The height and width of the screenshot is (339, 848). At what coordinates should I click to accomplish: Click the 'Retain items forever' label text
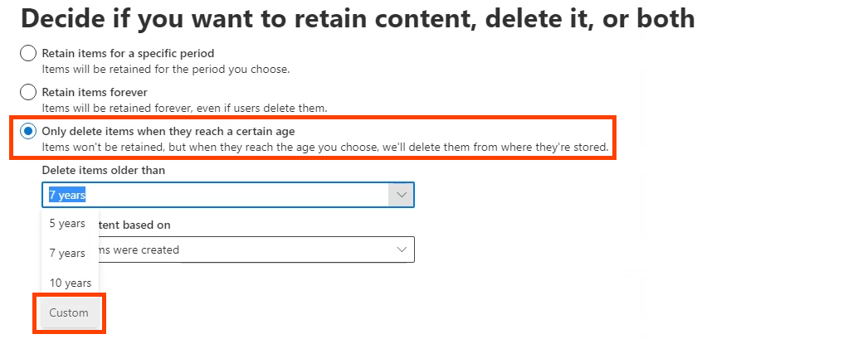click(95, 92)
